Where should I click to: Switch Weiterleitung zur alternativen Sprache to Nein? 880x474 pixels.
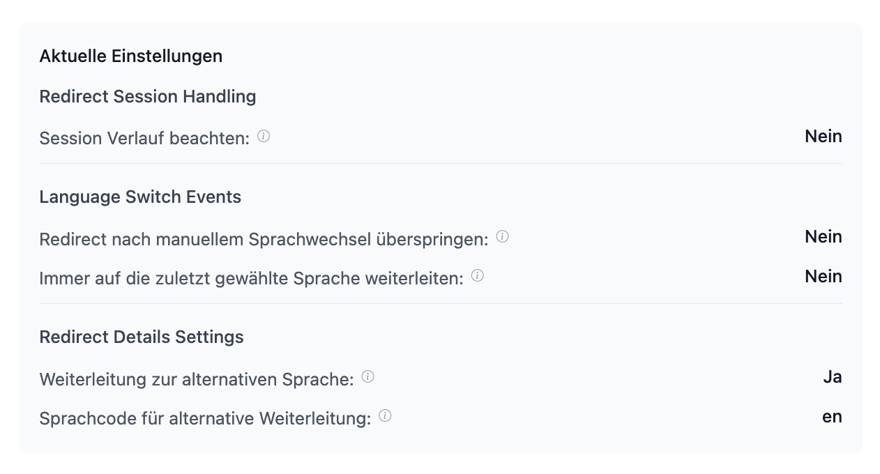pos(833,376)
